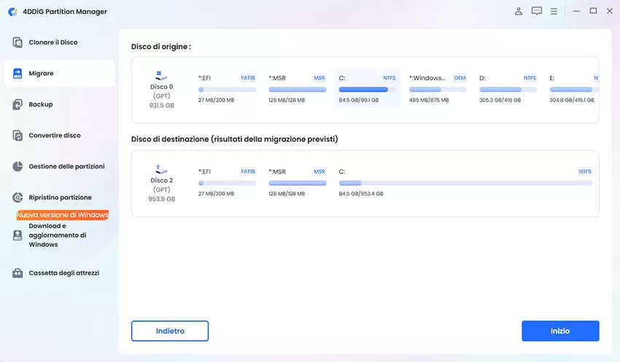Select the D: NTFS partition in source disk
The width and height of the screenshot is (620, 362).
click(x=508, y=88)
